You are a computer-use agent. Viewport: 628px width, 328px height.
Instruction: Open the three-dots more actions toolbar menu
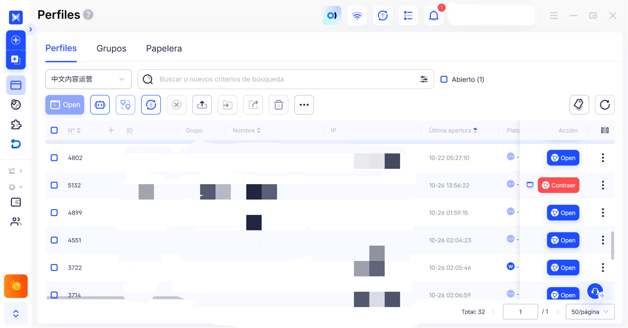(304, 105)
